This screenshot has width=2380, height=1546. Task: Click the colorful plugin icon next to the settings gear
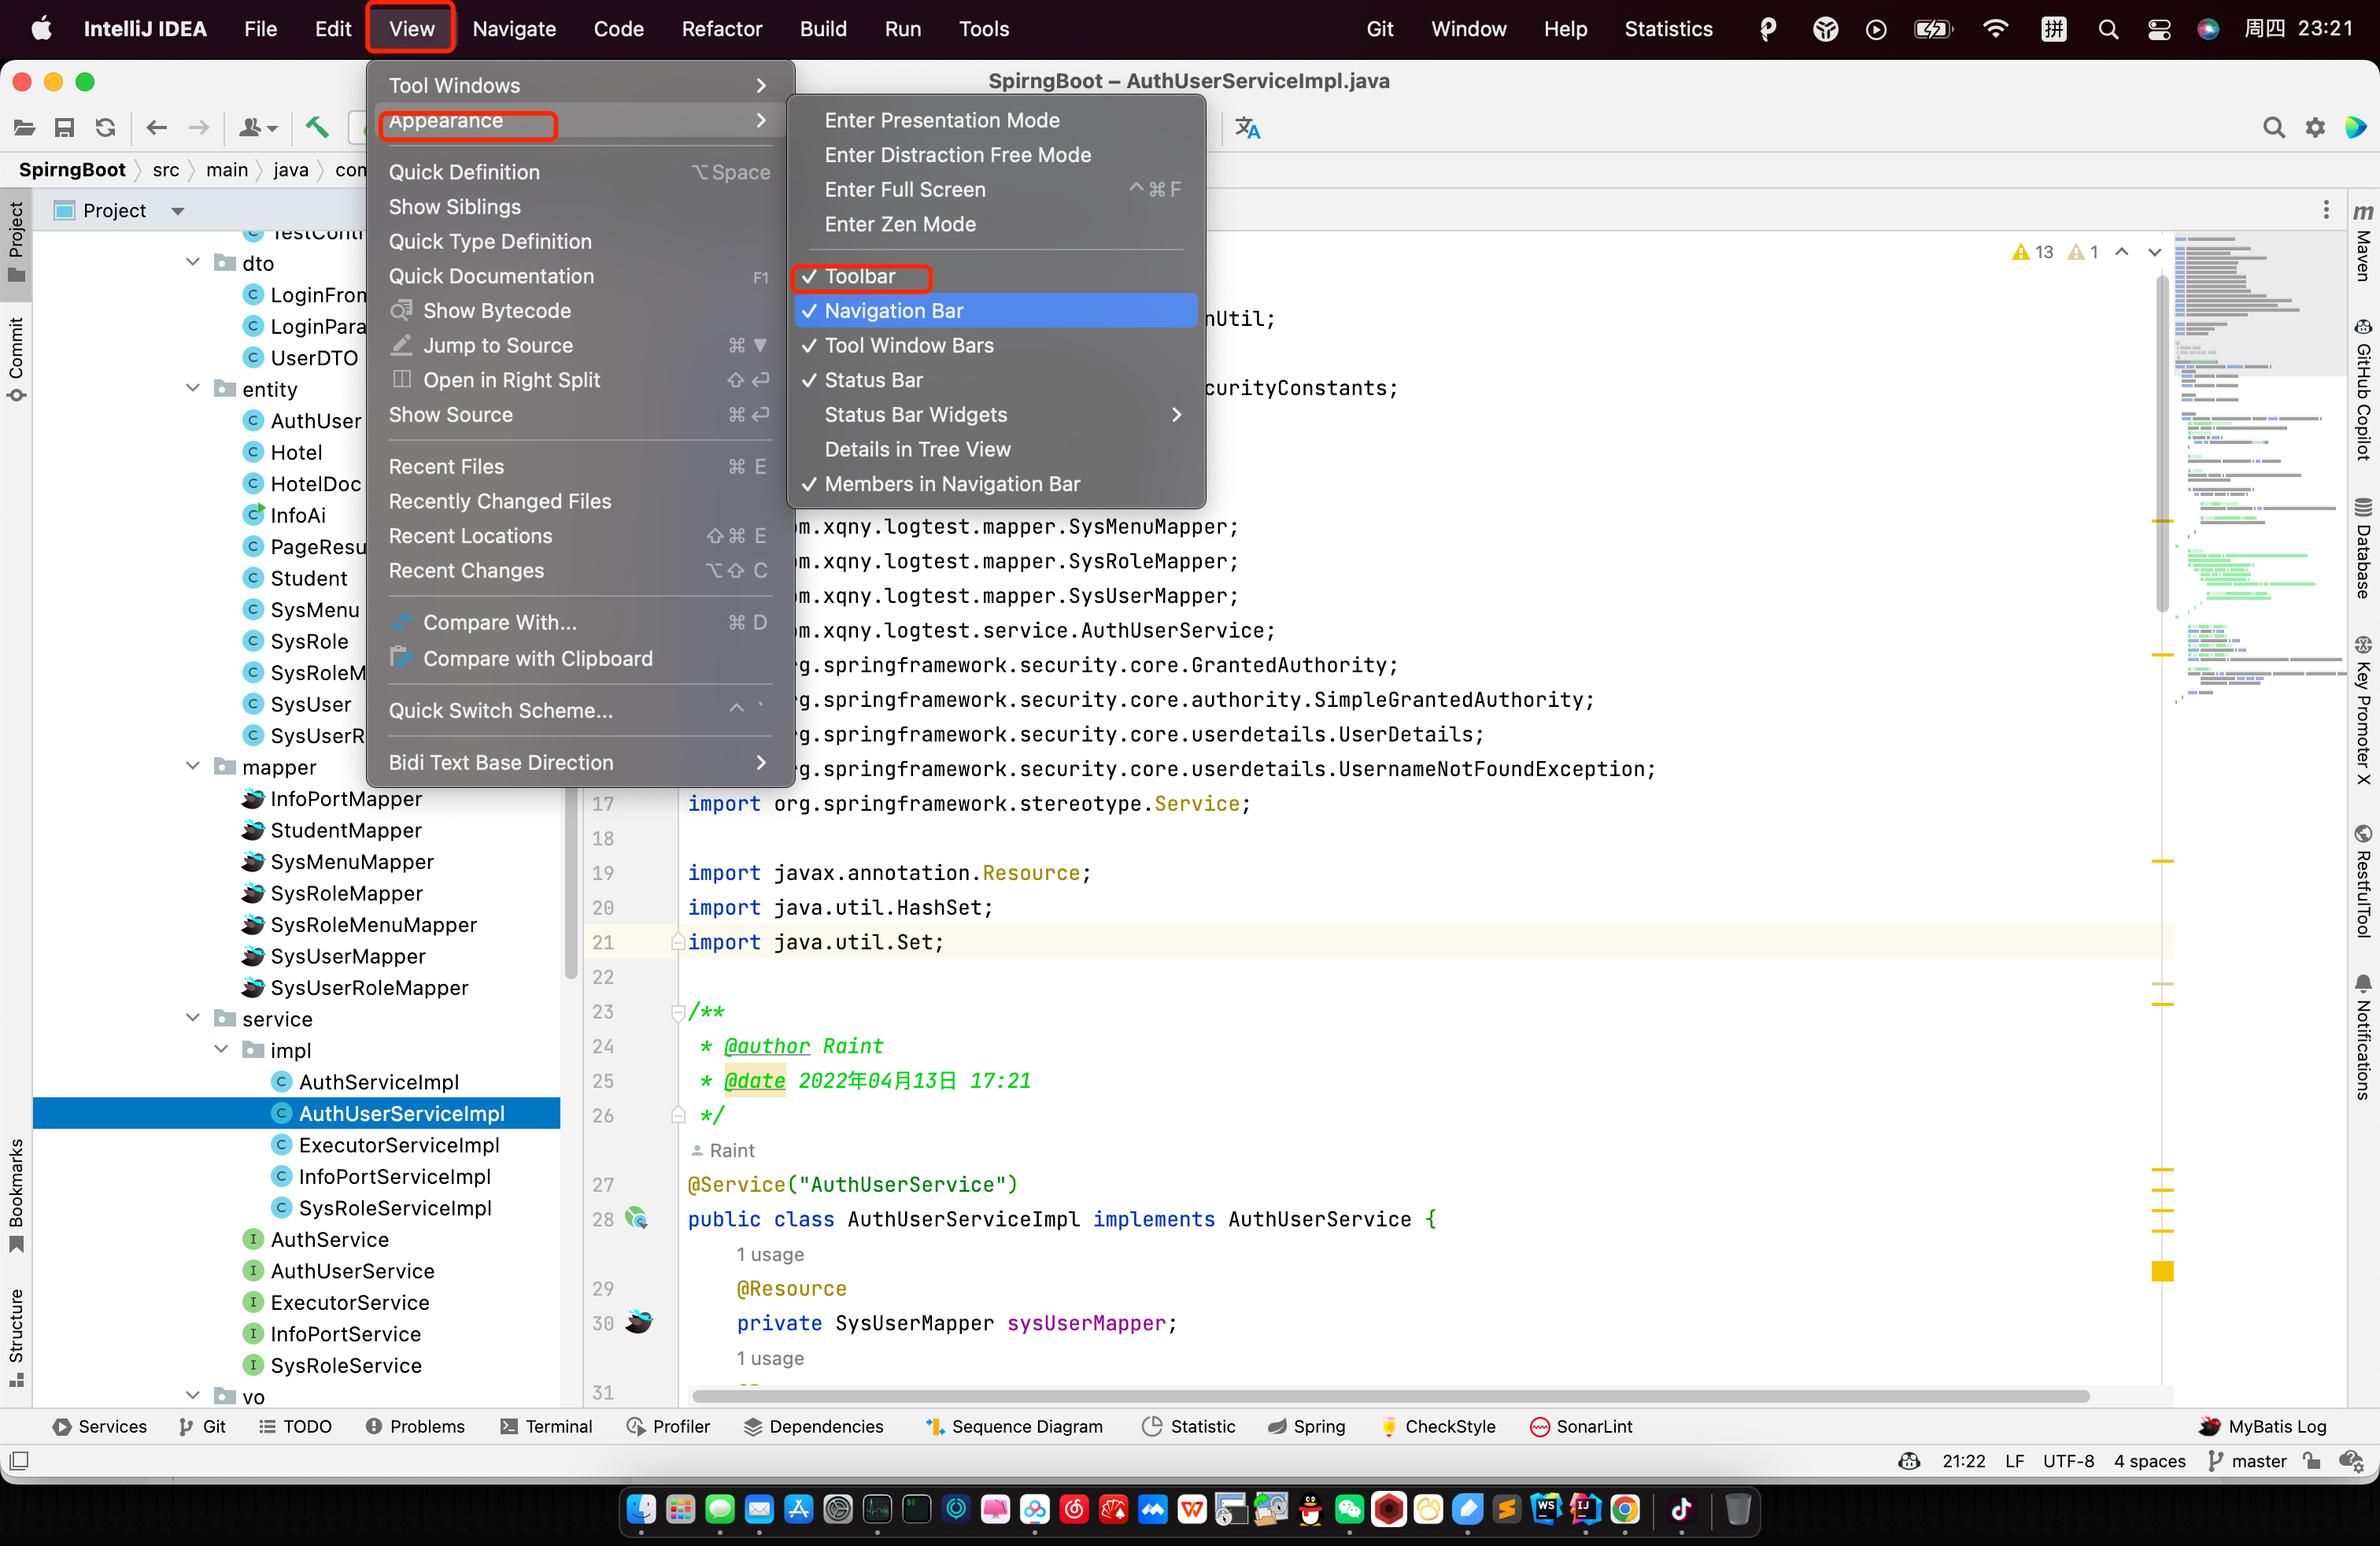(2355, 128)
